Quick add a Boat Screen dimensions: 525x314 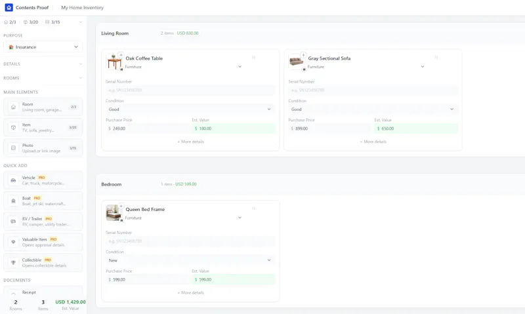pyautogui.click(x=43, y=201)
